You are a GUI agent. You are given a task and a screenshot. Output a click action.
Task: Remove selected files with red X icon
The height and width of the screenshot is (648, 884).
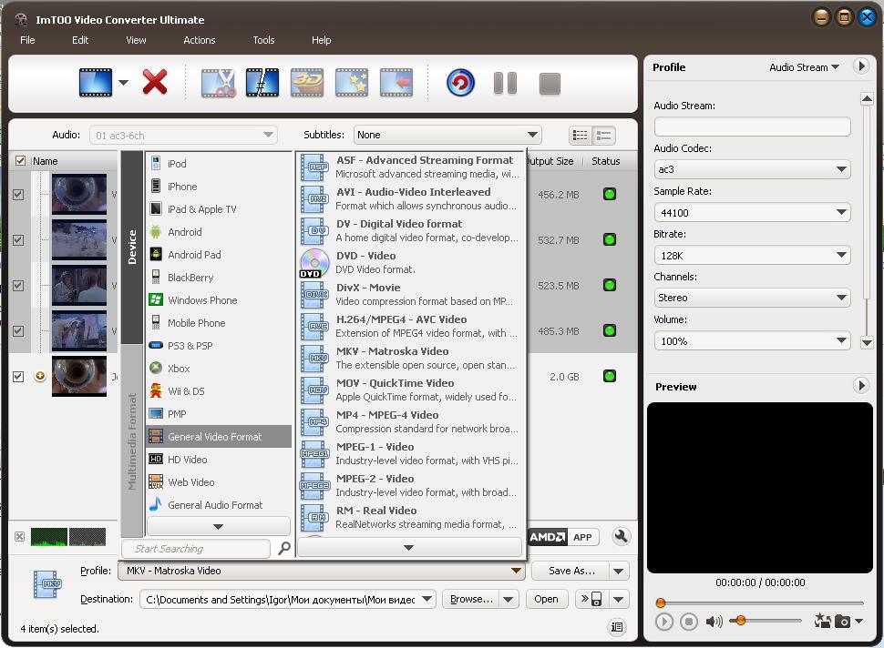pos(155,82)
